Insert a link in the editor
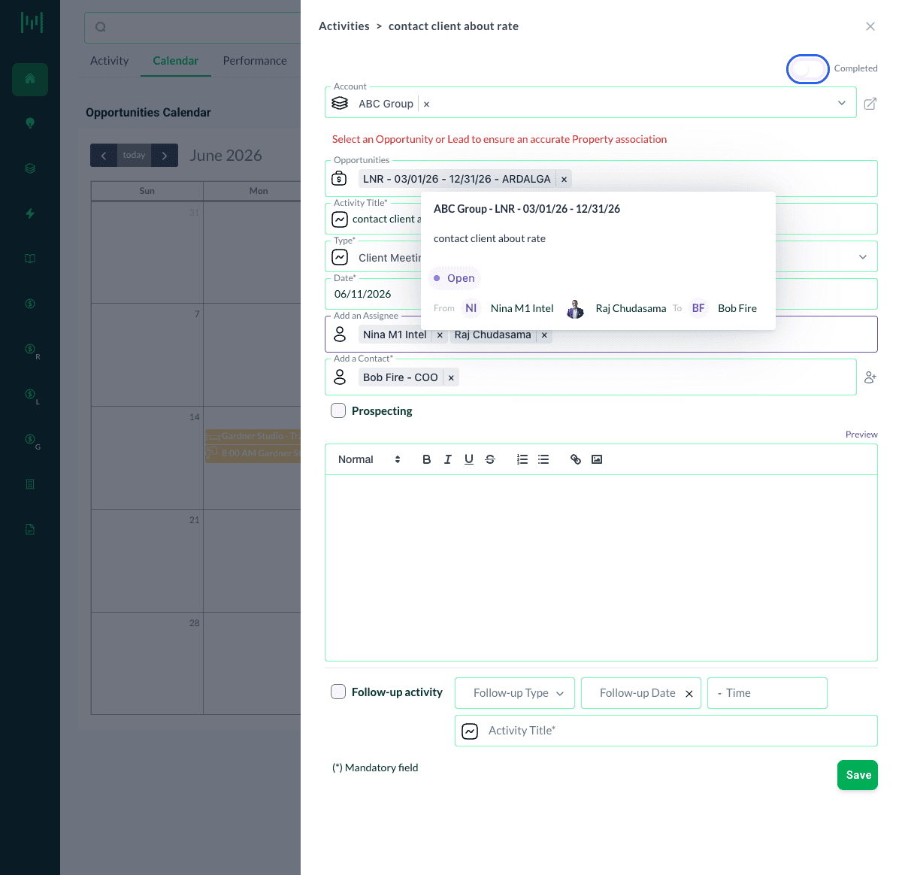This screenshot has height=875, width=902. [576, 459]
